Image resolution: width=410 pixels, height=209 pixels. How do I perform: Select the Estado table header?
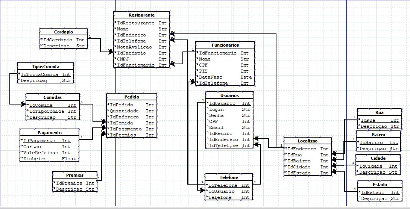tap(379, 185)
